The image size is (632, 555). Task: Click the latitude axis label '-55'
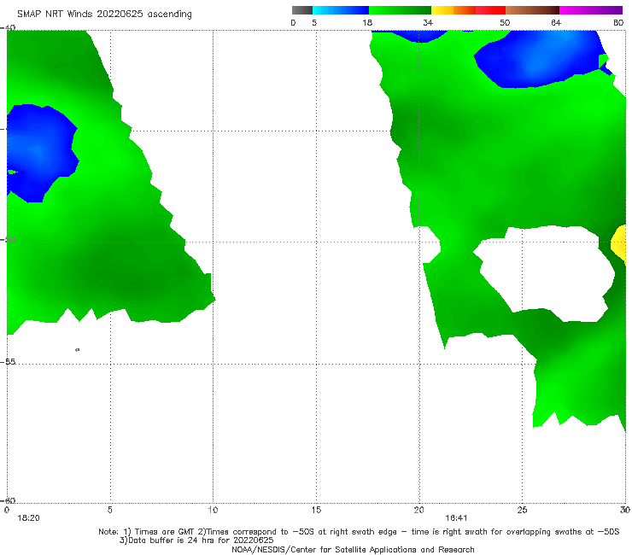coord(8,362)
